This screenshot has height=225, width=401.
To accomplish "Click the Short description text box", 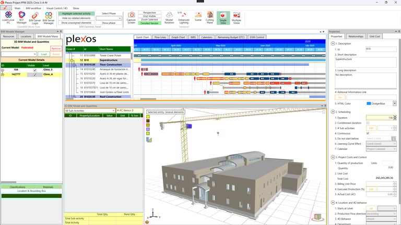I will pyautogui.click(x=365, y=63).
